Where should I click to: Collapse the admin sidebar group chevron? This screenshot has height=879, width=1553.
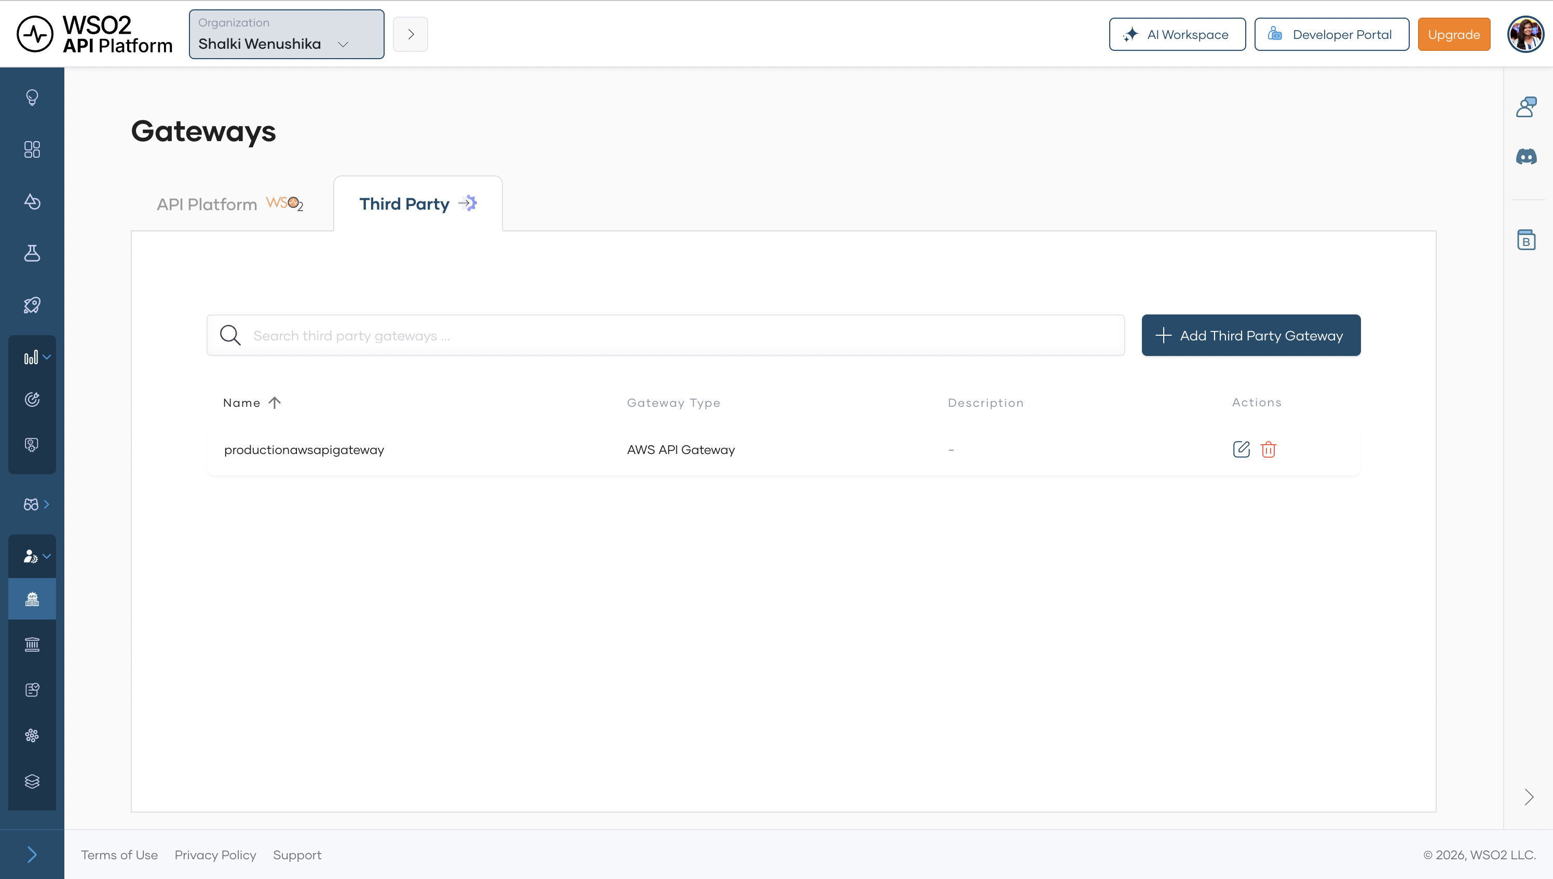[x=47, y=556]
